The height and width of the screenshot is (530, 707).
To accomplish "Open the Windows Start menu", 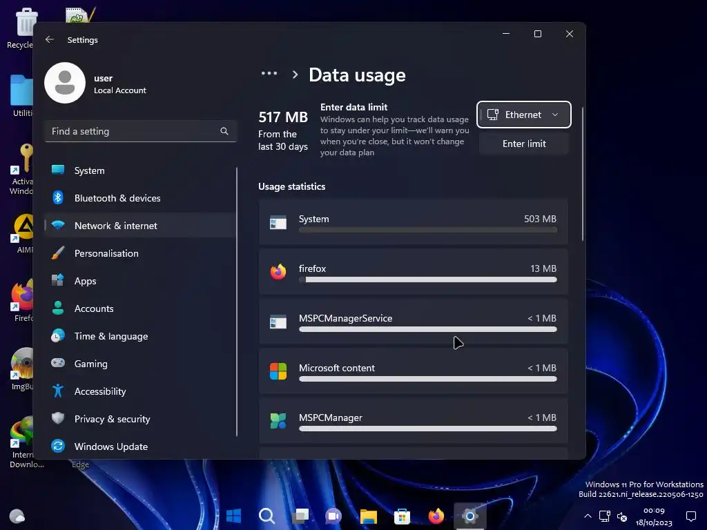I will pos(233,516).
